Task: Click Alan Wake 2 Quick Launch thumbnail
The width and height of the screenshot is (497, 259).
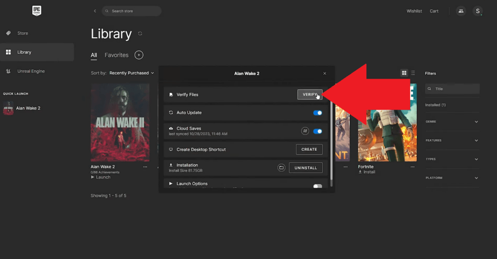Action: 8,108
